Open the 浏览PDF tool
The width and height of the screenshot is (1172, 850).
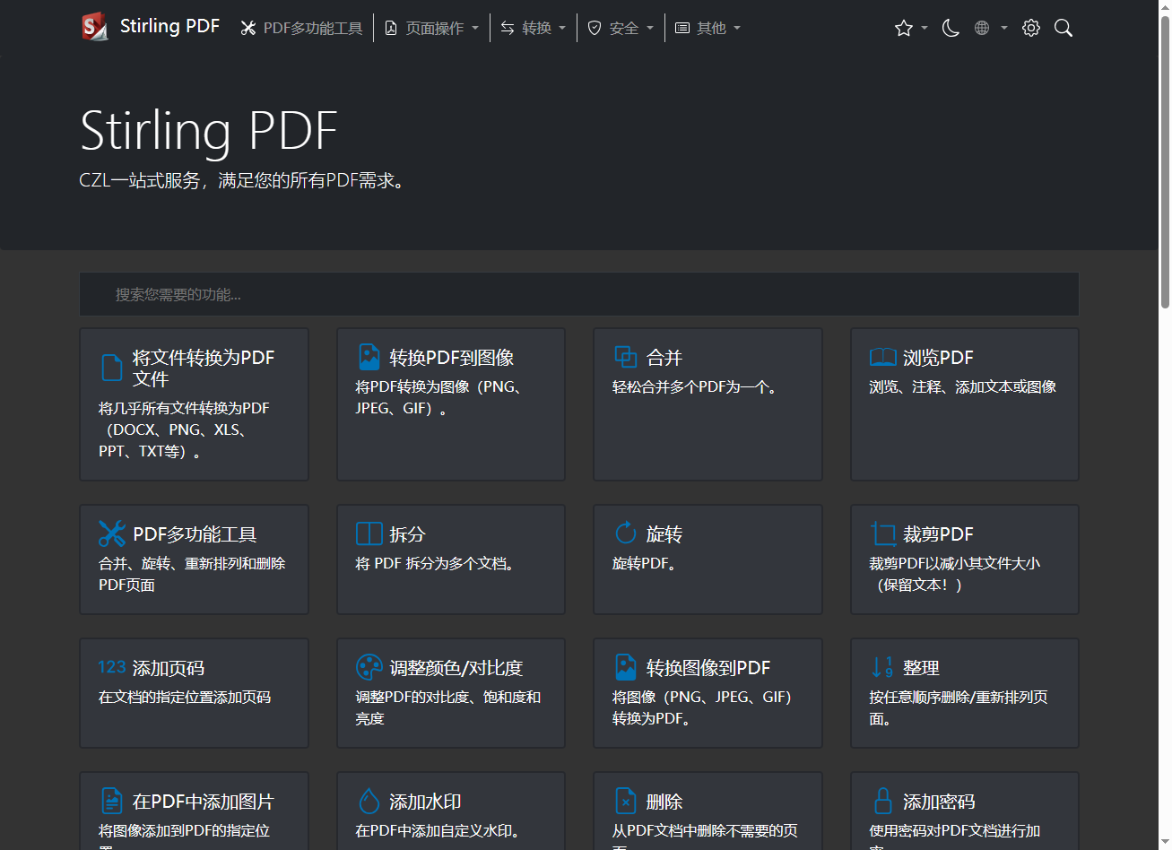click(x=938, y=358)
